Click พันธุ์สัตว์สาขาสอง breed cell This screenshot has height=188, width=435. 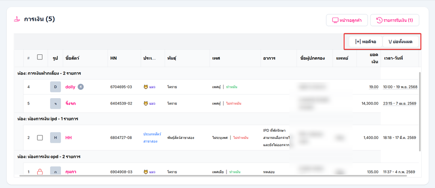coord(181,137)
